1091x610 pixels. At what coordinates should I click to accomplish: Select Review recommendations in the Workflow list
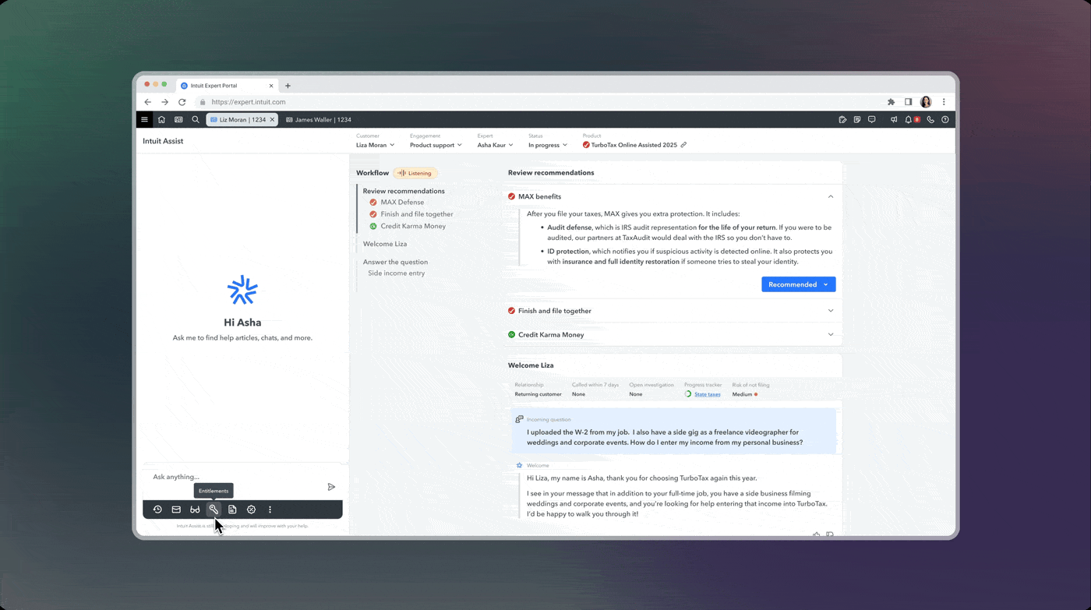click(x=404, y=191)
